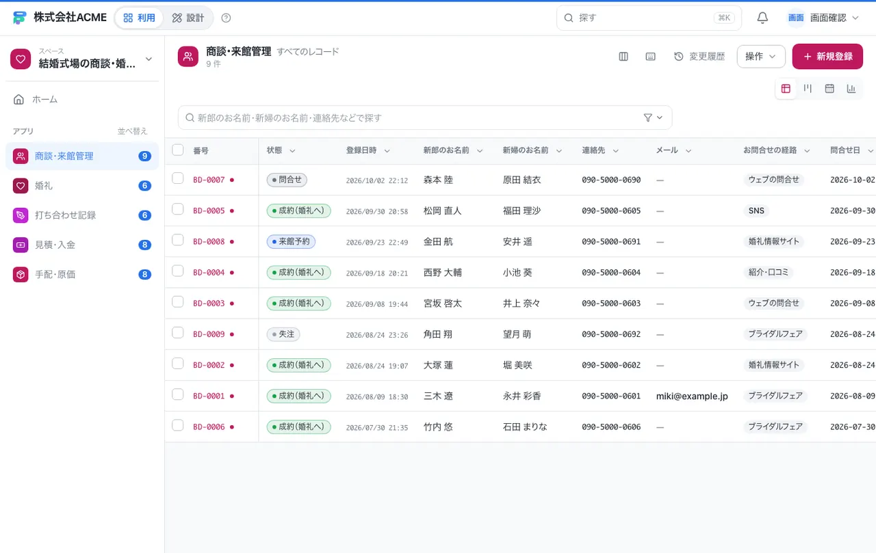The width and height of the screenshot is (876, 553).
Task: Click the 株式会社ACME logo icon
Action: (19, 18)
